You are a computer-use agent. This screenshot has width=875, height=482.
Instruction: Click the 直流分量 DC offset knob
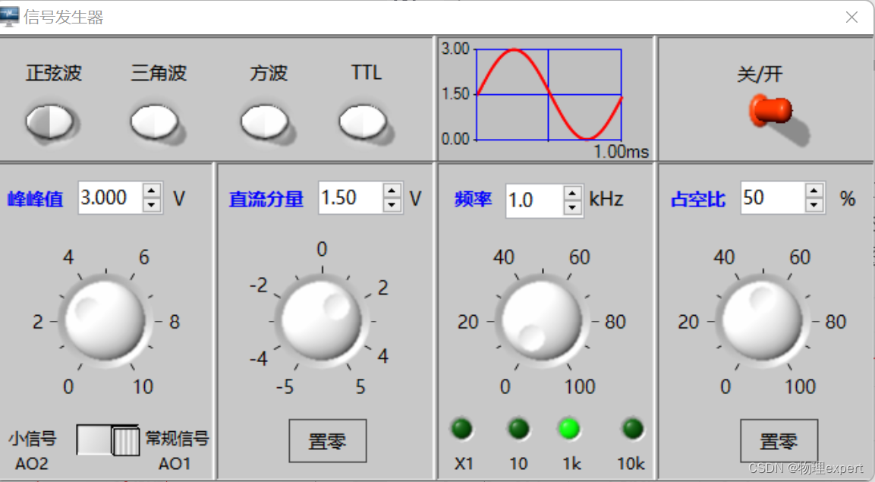(322, 321)
